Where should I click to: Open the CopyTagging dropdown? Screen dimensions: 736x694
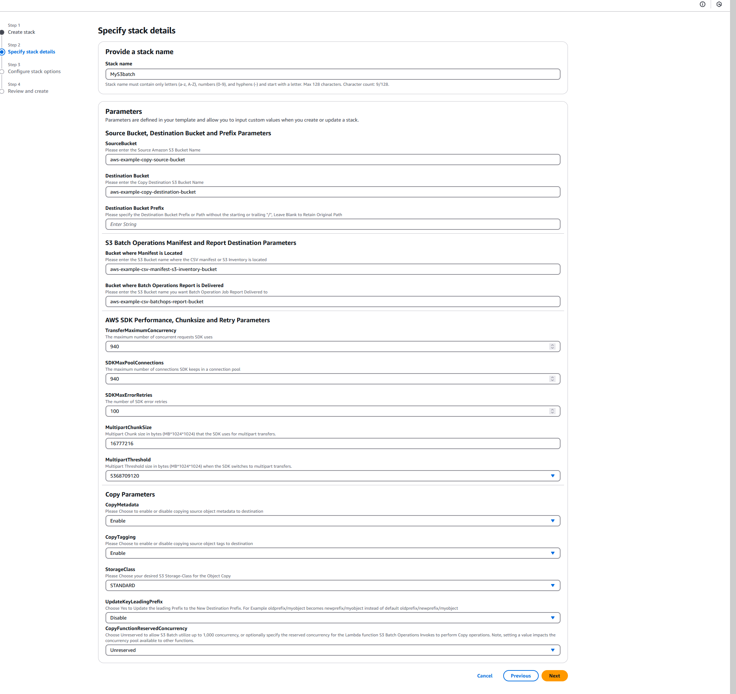click(553, 553)
